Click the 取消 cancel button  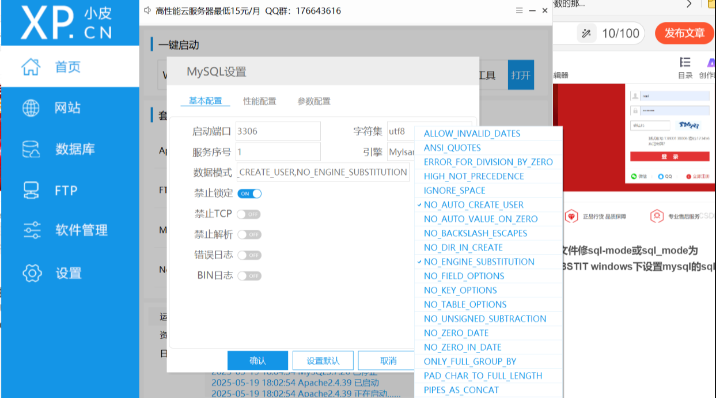tap(387, 361)
